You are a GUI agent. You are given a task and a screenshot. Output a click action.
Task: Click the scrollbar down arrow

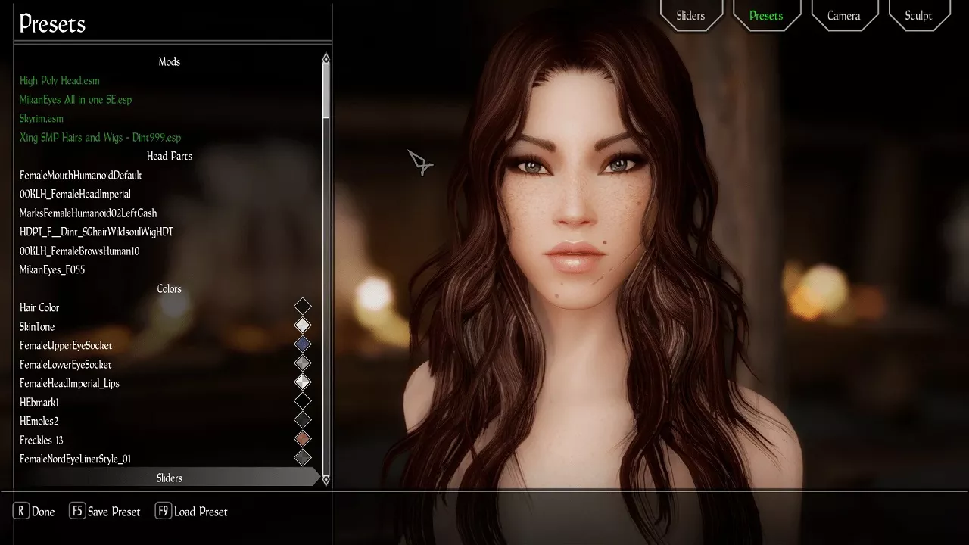[x=326, y=480]
